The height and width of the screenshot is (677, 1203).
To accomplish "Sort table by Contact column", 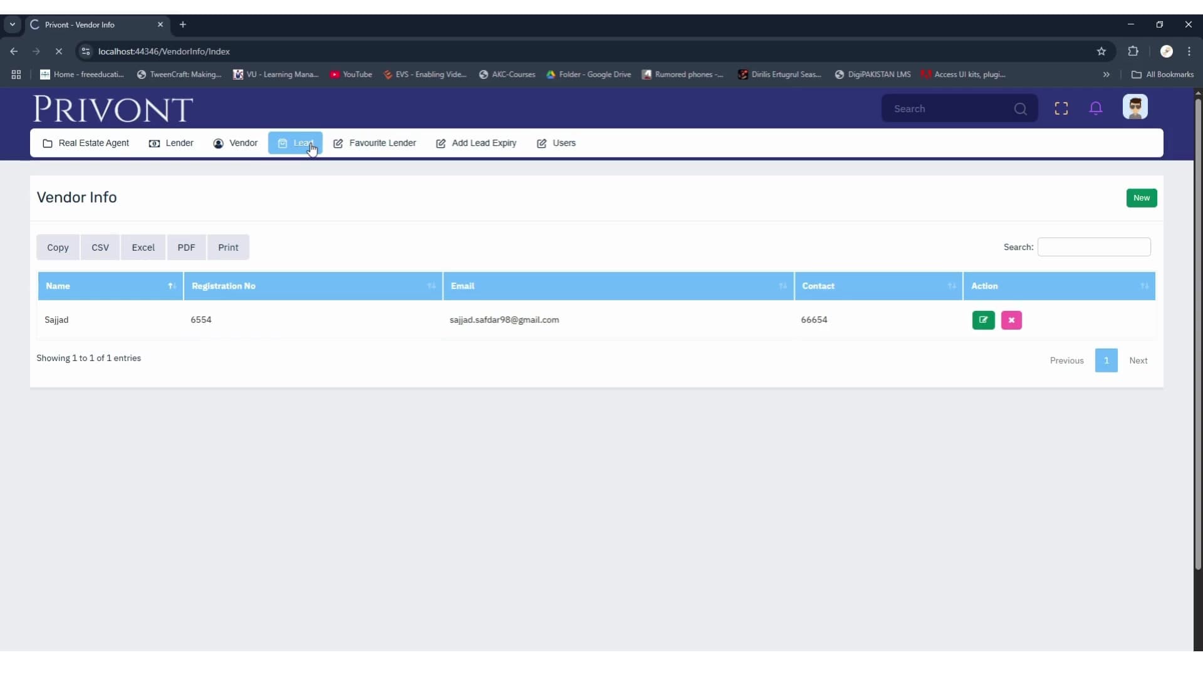I will (x=878, y=286).
